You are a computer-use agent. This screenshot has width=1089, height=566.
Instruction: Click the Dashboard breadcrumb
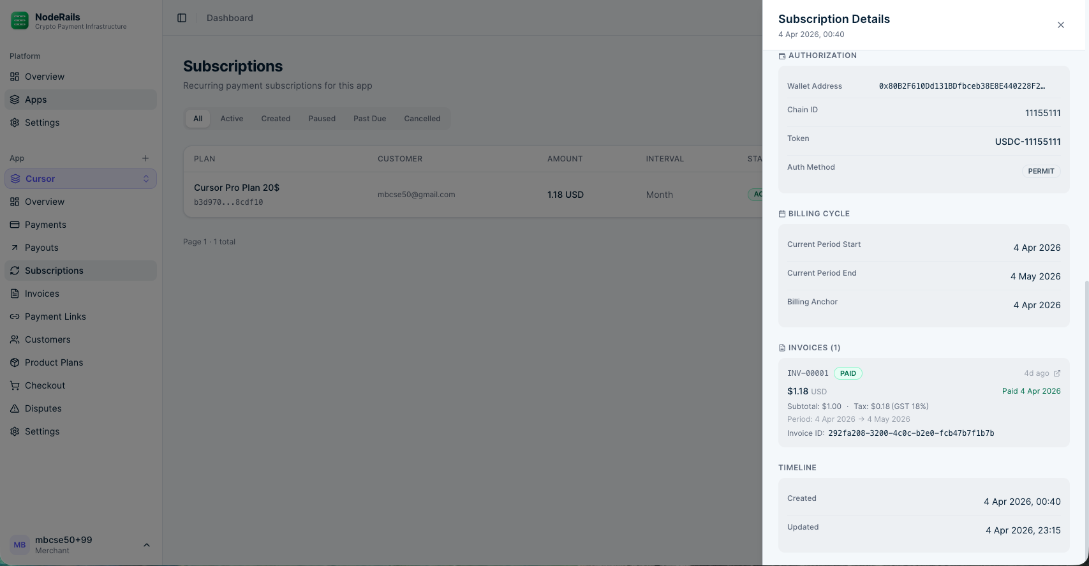pos(230,18)
